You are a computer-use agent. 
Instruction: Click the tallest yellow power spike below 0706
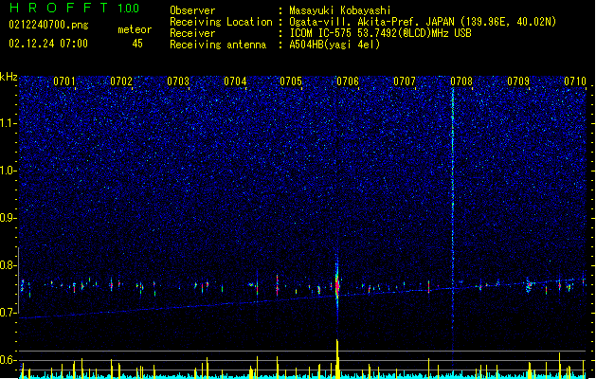[x=337, y=358]
